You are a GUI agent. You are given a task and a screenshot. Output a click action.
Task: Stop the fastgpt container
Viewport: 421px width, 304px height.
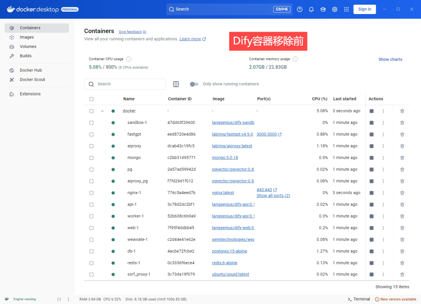coord(371,134)
